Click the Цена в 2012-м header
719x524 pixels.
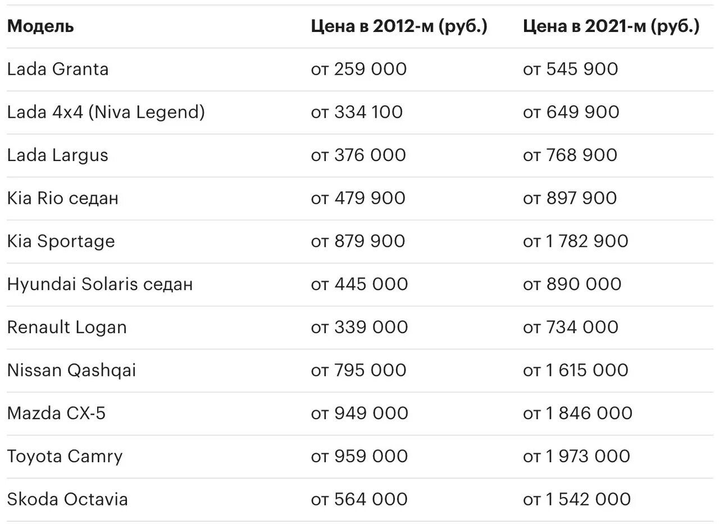pos(399,26)
